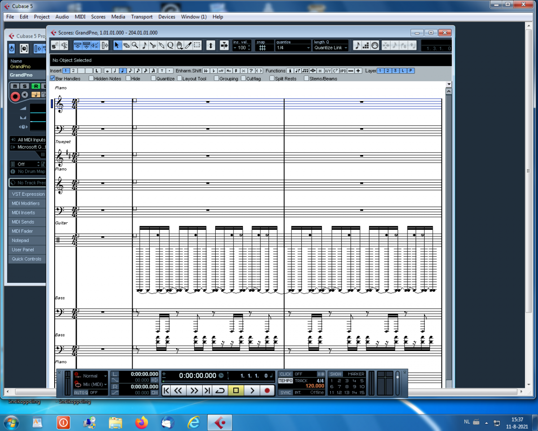Select the Hand grab tool
538x431 pixels.
tap(179, 45)
